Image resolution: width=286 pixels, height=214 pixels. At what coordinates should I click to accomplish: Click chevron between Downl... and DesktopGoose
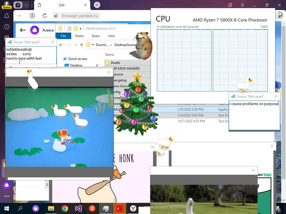click(111, 45)
